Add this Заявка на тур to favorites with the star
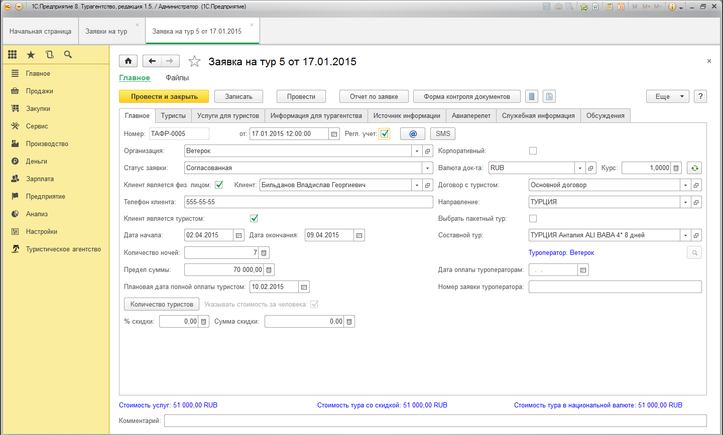723x435 pixels. 194,61
